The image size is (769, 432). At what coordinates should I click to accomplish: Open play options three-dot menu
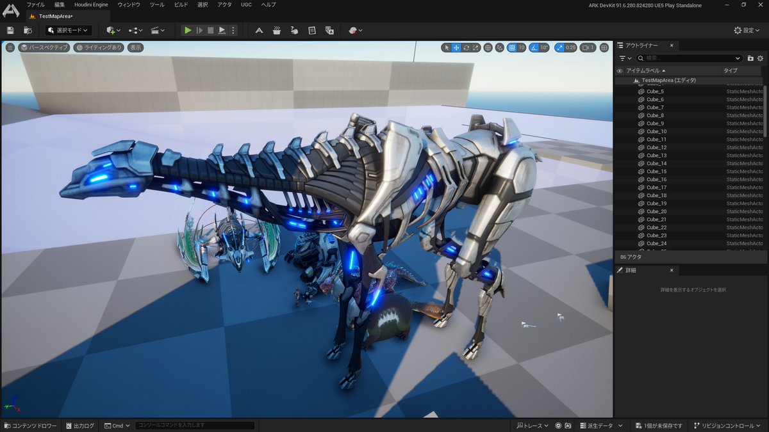(x=233, y=30)
